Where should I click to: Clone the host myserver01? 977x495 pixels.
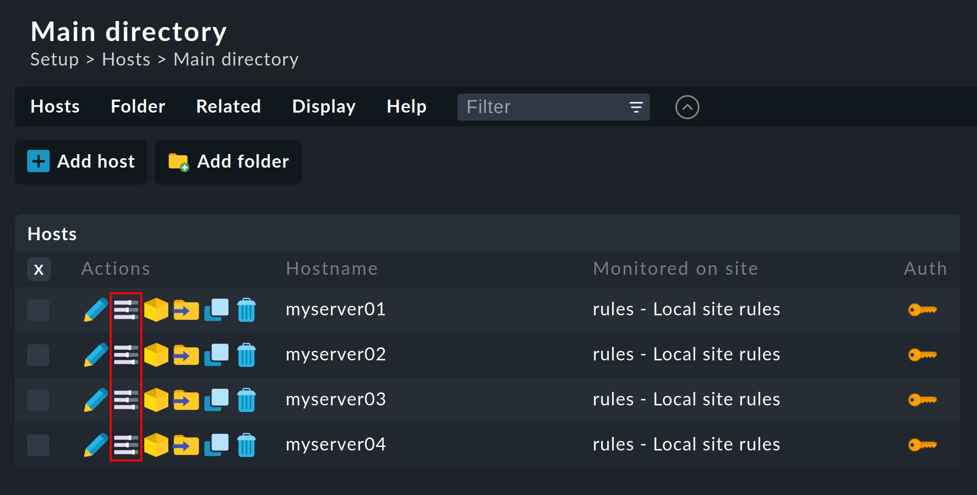(216, 310)
